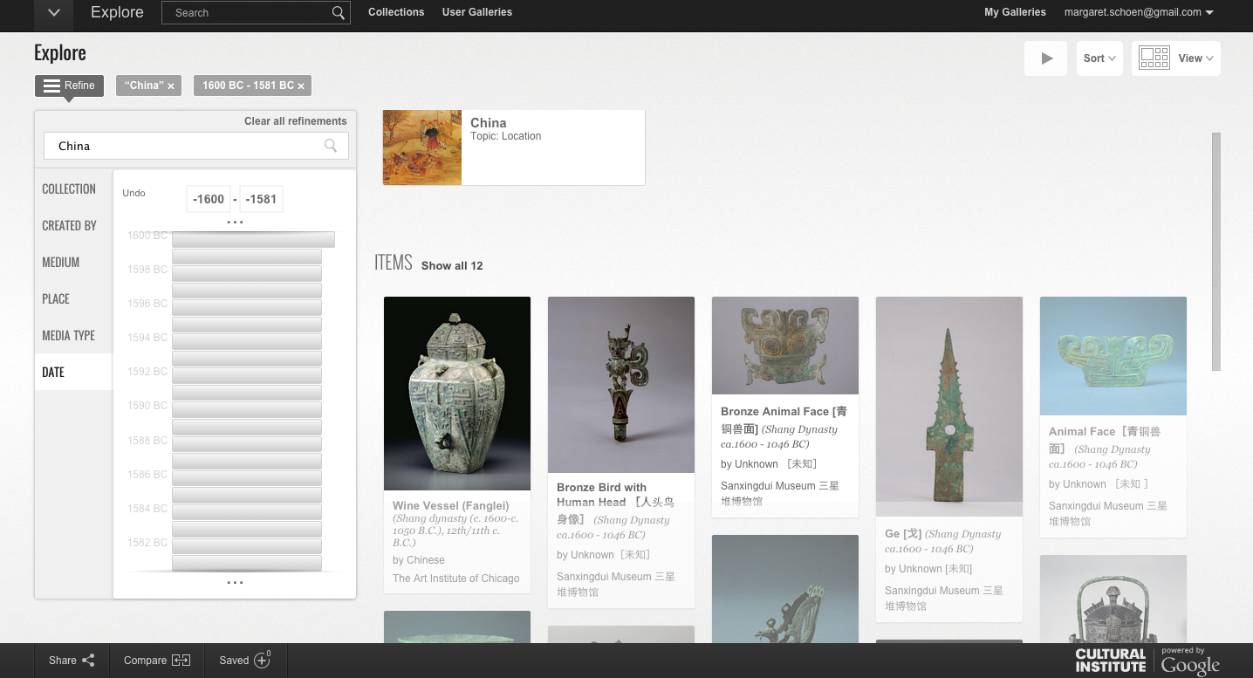Open the Wine Vessel (Fanglei) title link
Screen dimensions: 1253x678
coord(451,505)
